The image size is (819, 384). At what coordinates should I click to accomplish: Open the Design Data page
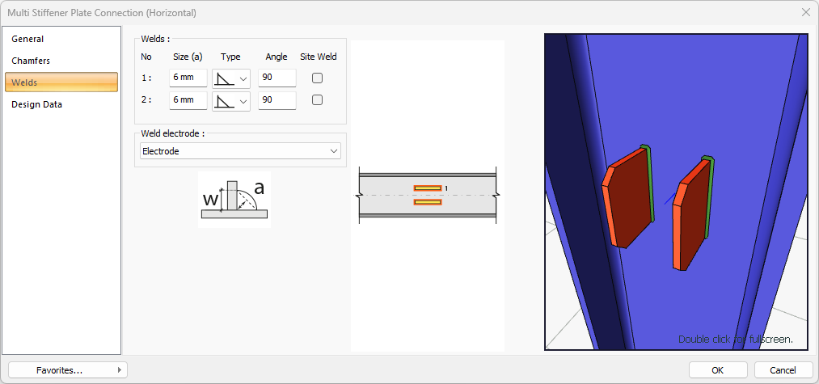(x=61, y=104)
